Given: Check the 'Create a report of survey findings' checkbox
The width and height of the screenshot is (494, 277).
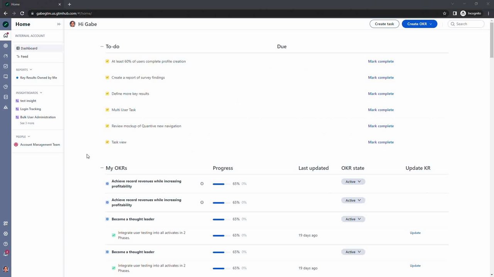Looking at the screenshot, I should 107,77.
